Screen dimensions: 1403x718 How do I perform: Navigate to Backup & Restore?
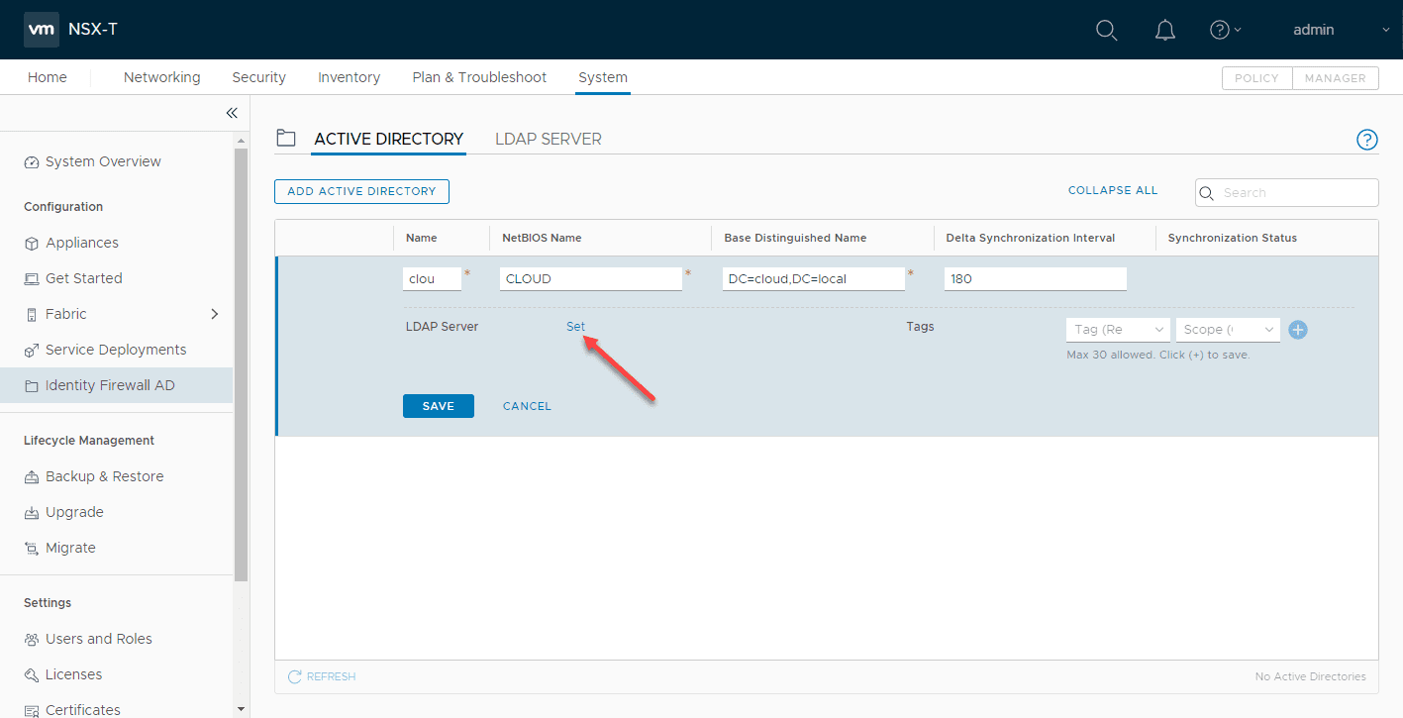click(x=105, y=476)
